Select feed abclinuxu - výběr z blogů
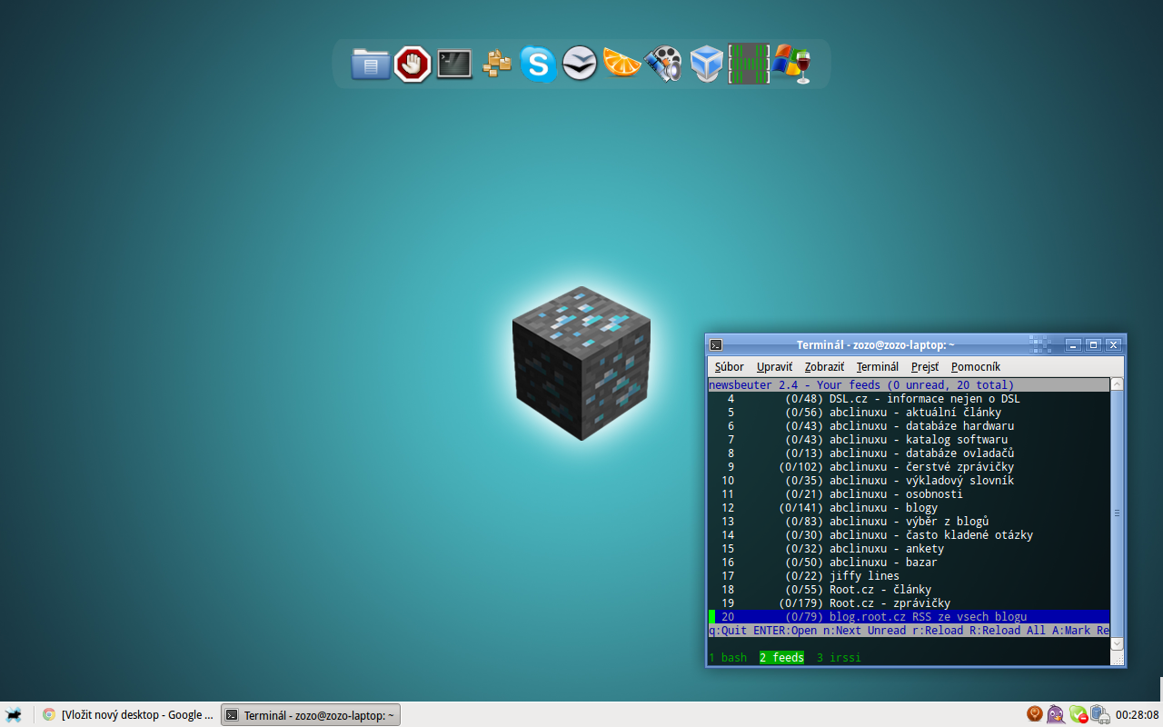Viewport: 1163px width, 727px height. [909, 522]
